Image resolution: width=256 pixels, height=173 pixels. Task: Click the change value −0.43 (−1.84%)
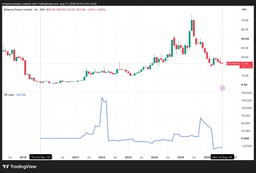coord(96,10)
